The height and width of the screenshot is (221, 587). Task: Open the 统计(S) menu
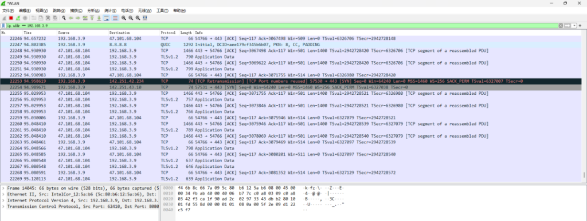click(110, 10)
